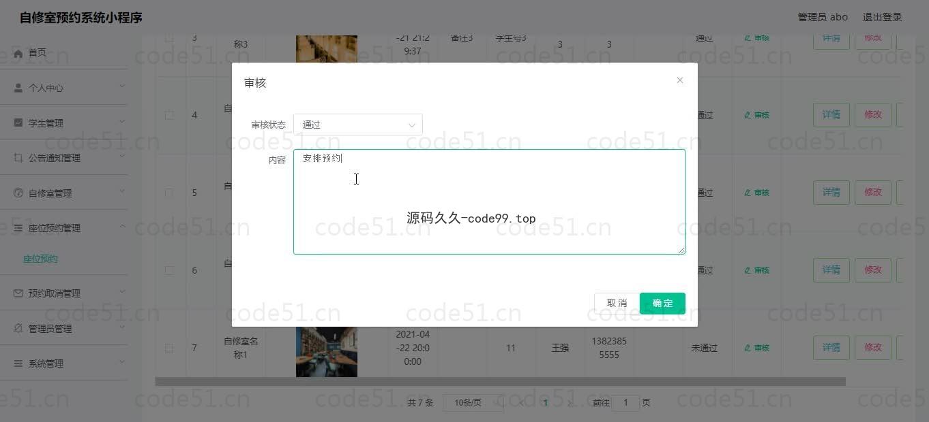929x422 pixels.
Task: Click the icon beside 系统管理
Action: point(18,363)
